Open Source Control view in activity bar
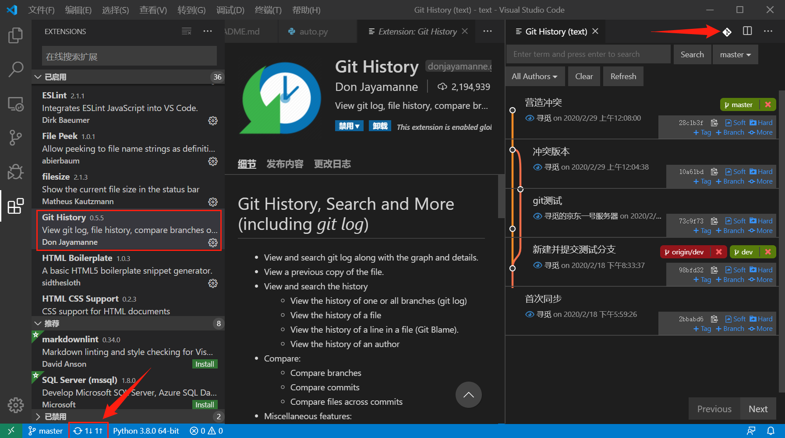This screenshot has width=785, height=438. pyautogui.click(x=16, y=138)
